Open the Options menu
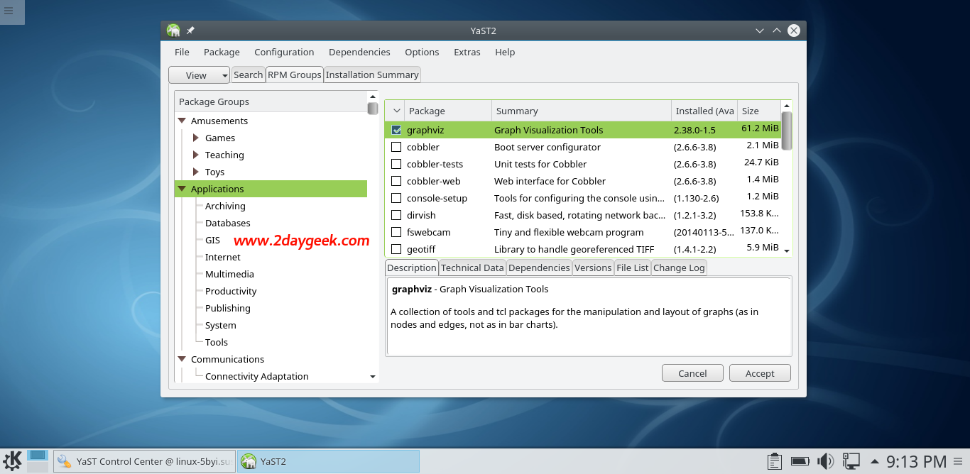Viewport: 970px width, 474px height. coord(422,52)
